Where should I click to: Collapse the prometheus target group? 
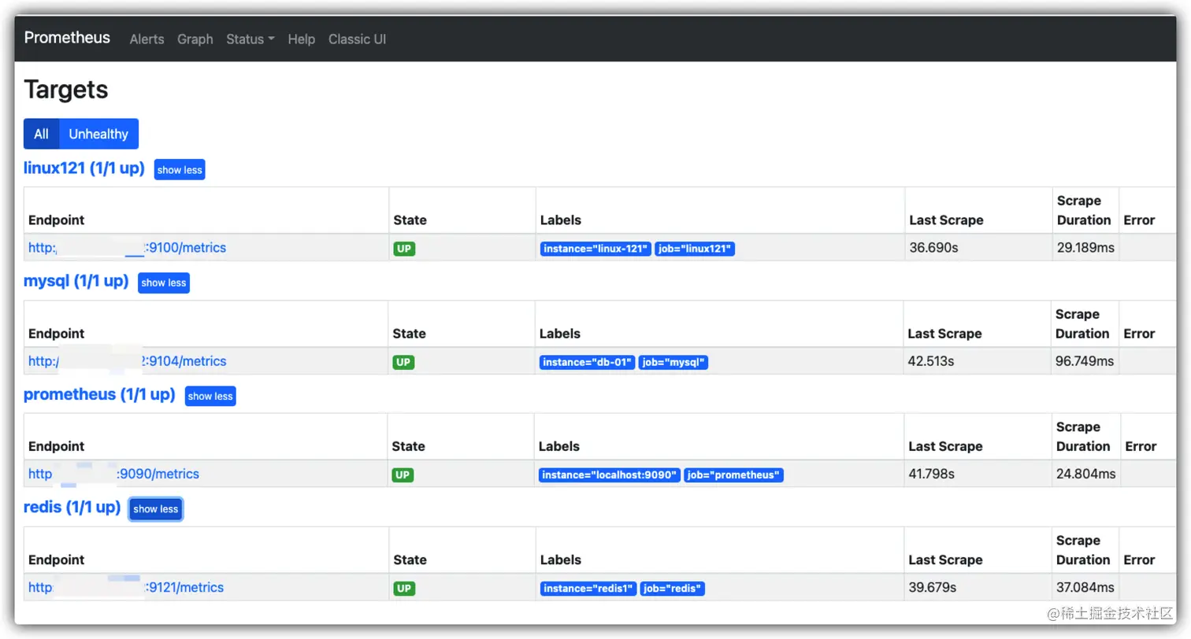point(210,396)
